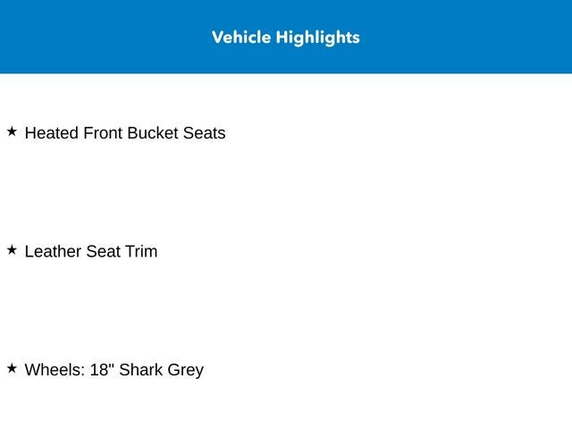
Task: Click the word "Trim" in second highlight
Action: point(141,252)
